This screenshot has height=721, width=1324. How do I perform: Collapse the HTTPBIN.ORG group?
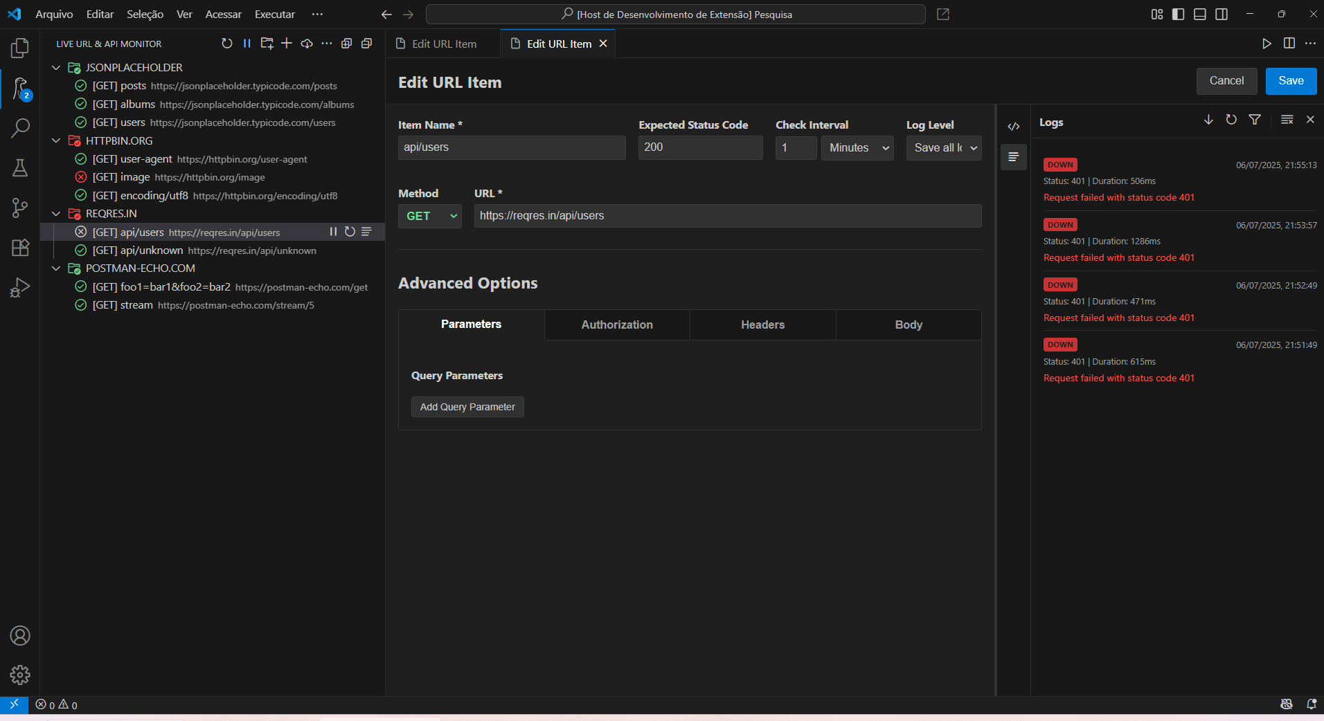(x=55, y=140)
